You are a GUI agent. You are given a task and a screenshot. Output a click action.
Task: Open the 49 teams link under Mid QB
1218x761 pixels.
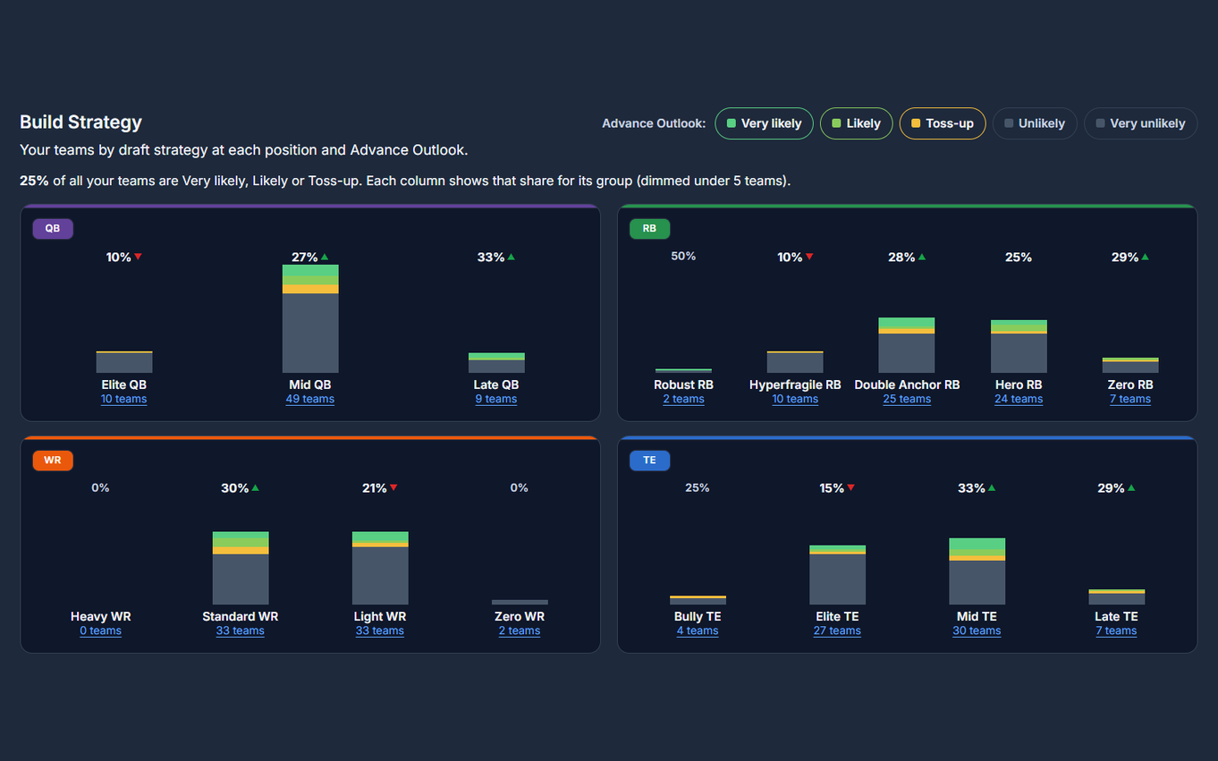pyautogui.click(x=310, y=399)
